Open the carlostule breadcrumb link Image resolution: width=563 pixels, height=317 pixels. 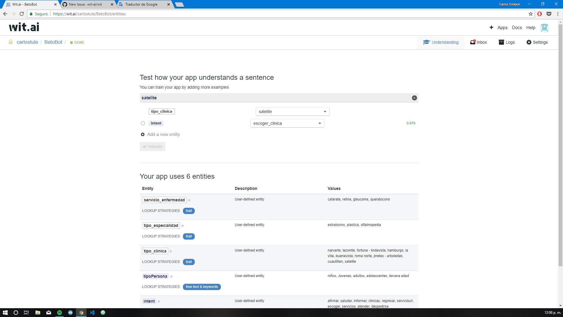[x=27, y=42]
